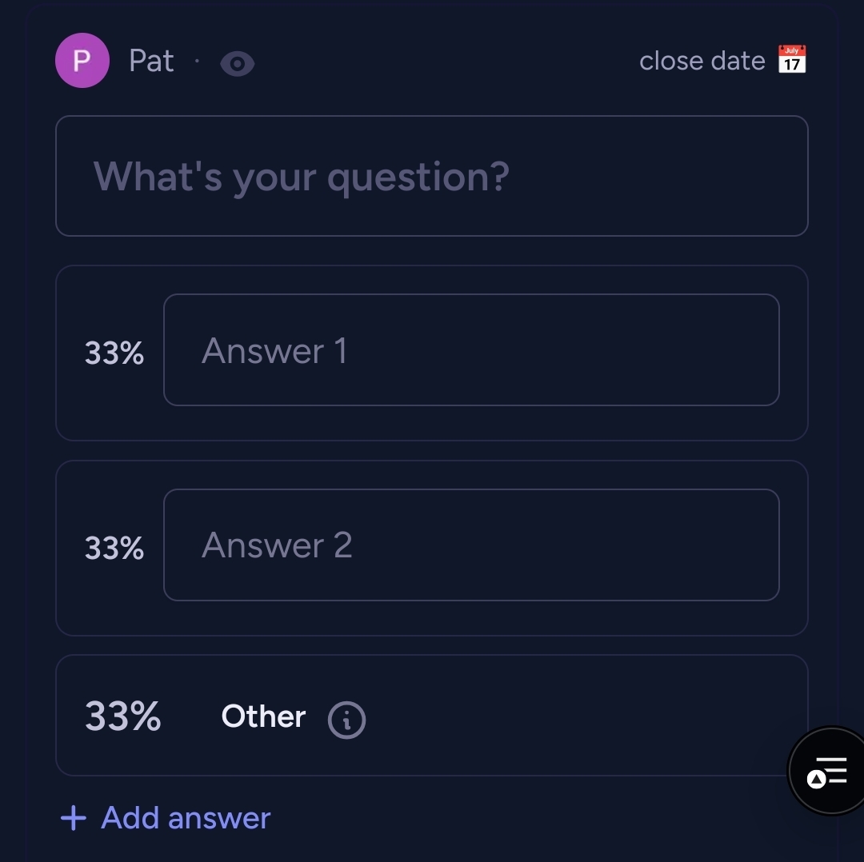Open the floating list menu button
864x862 pixels.
828,772
